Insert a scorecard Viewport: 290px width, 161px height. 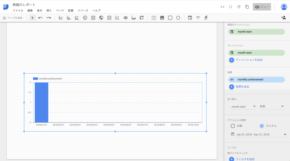click(x=109, y=18)
